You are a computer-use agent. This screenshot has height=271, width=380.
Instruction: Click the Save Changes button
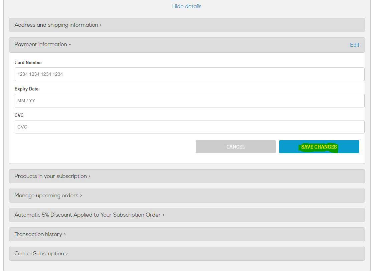[x=319, y=147]
